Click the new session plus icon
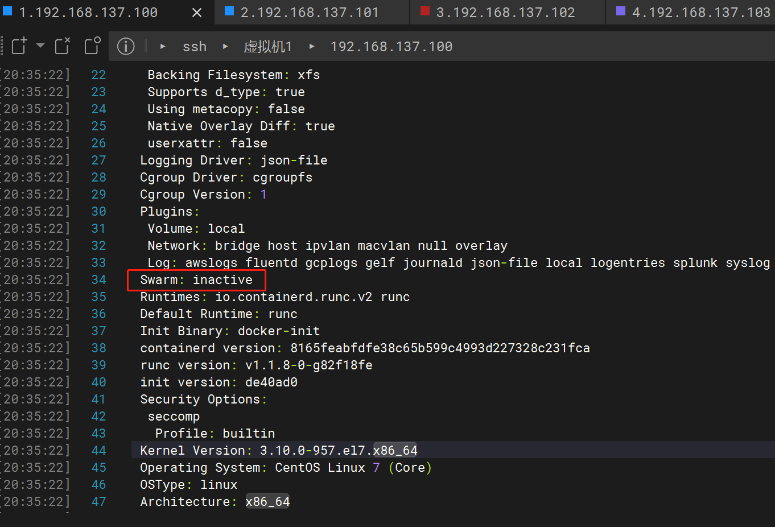This screenshot has width=775, height=527. pyautogui.click(x=19, y=46)
